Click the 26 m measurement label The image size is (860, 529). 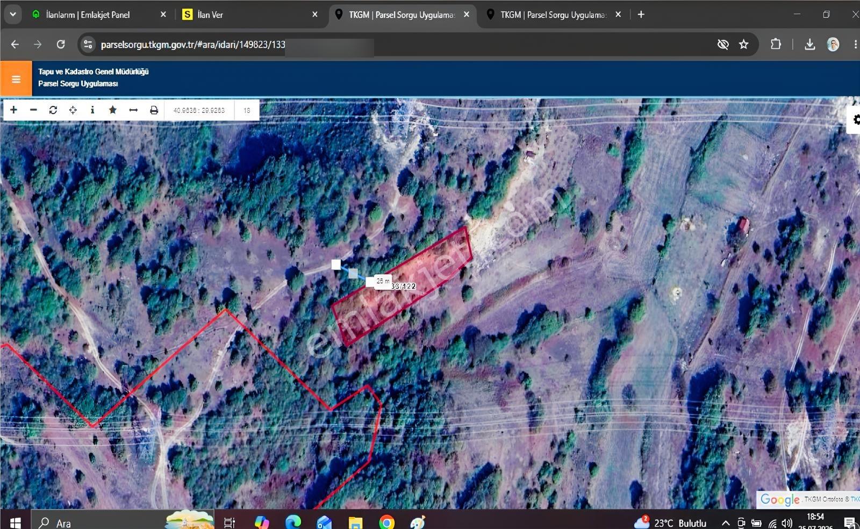(383, 281)
